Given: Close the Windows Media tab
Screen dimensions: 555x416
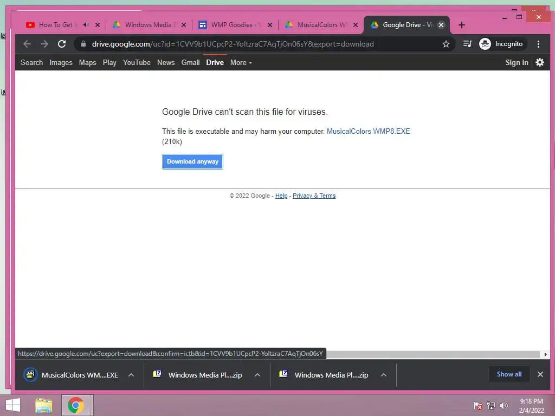Looking at the screenshot, I should [184, 25].
